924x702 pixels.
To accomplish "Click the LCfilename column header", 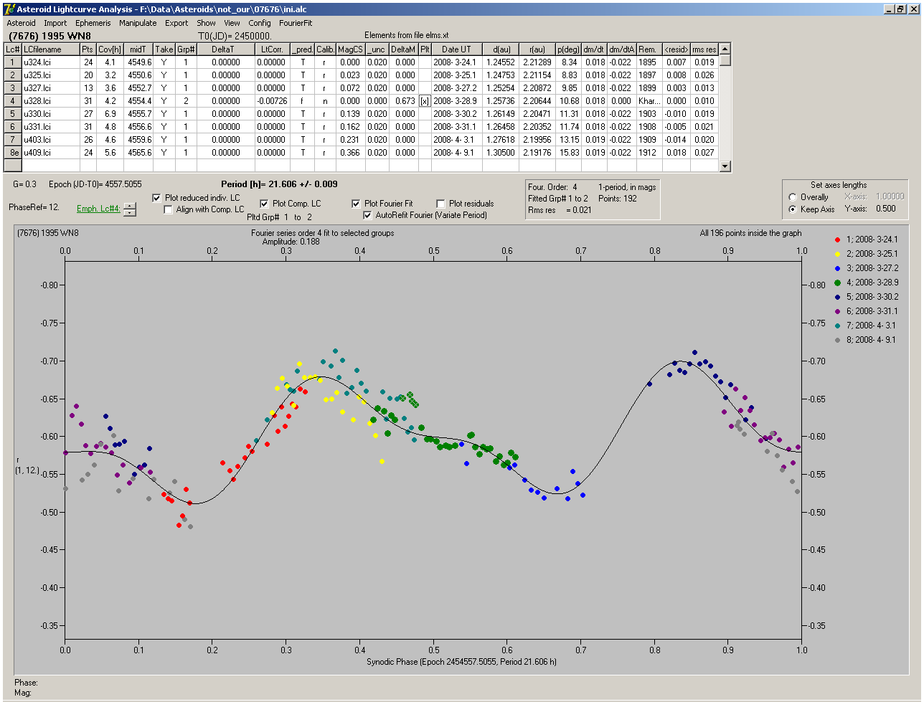I will click(x=49, y=49).
